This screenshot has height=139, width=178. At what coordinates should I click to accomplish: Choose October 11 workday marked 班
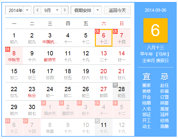(104, 127)
